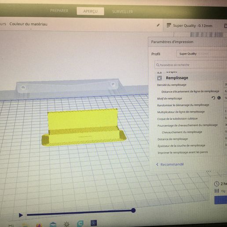Click the Remplissage crosshatch category icon

click(x=160, y=78)
